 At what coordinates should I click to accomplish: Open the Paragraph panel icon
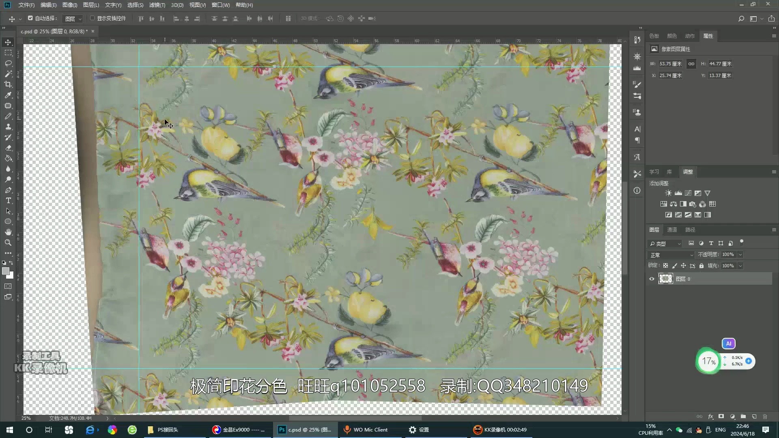click(637, 140)
